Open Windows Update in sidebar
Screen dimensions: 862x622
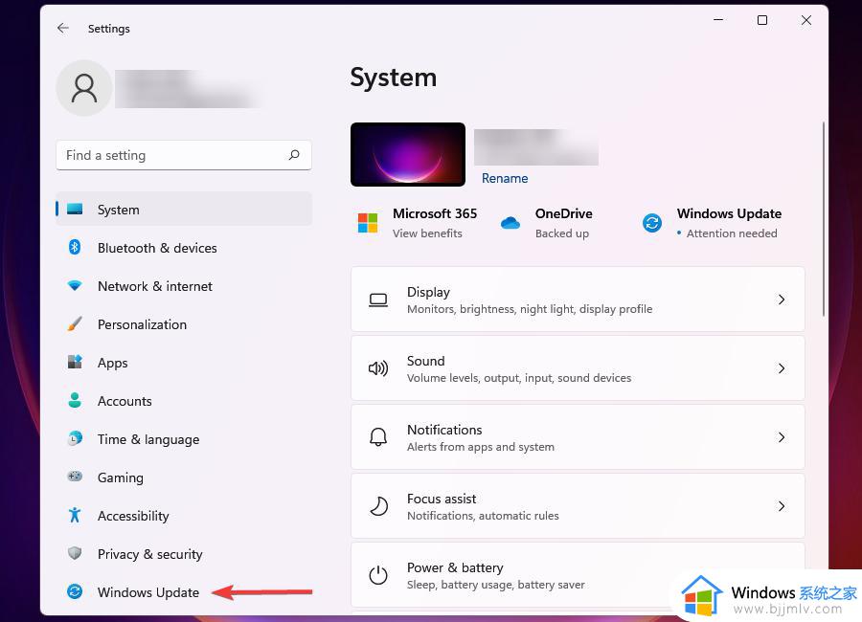coord(184,591)
